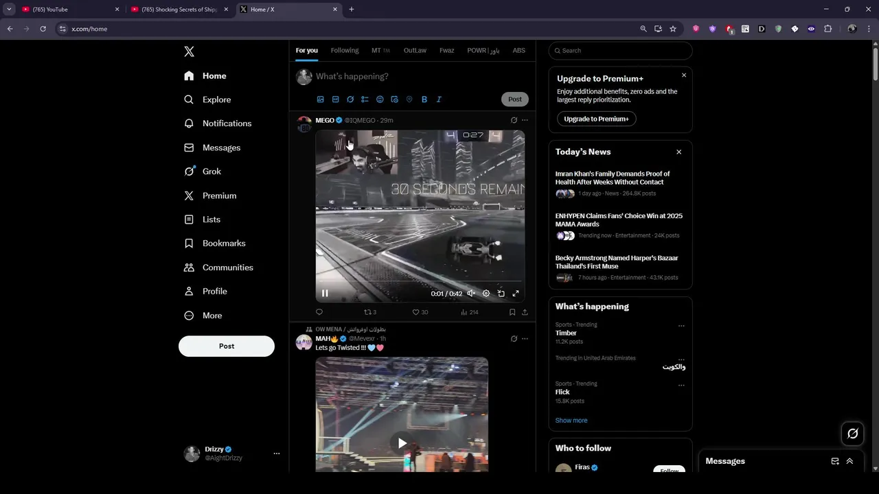Click the large Post button in sidebar
The height and width of the screenshot is (494, 879).
[227, 346]
